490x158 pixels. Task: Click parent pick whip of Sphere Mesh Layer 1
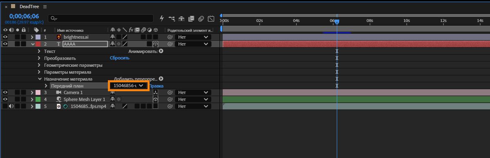pyautogui.click(x=170, y=99)
